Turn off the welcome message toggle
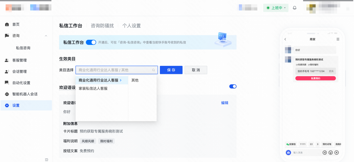 pos(233,86)
